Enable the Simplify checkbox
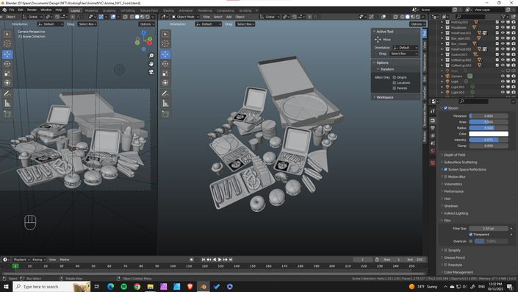This screenshot has height=292, width=518. coord(446,250)
